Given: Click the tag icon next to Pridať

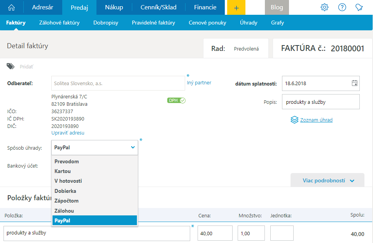Looking at the screenshot, I should (11, 66).
